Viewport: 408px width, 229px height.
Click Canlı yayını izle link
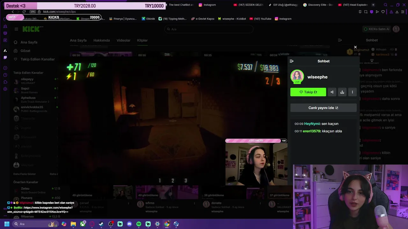[x=323, y=108]
